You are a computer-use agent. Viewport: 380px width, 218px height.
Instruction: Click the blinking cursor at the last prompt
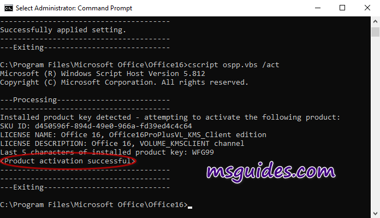[x=190, y=207]
